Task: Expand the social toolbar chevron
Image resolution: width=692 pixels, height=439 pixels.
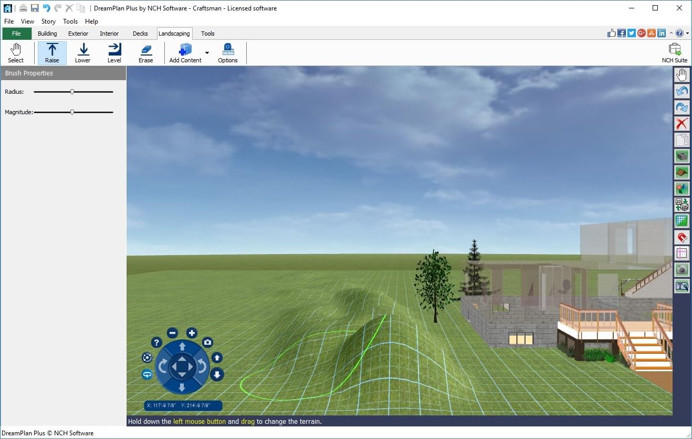Action: point(670,34)
